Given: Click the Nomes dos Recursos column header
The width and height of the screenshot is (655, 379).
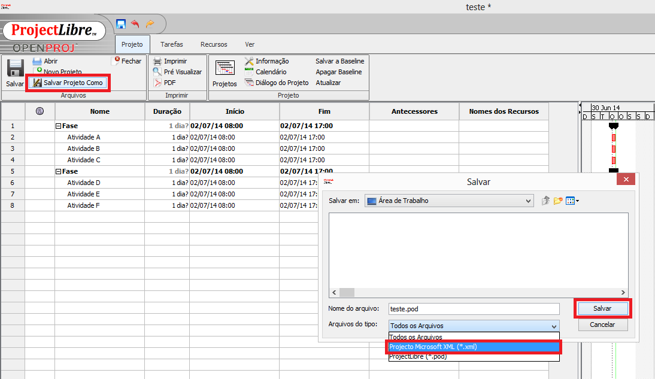Looking at the screenshot, I should [504, 111].
